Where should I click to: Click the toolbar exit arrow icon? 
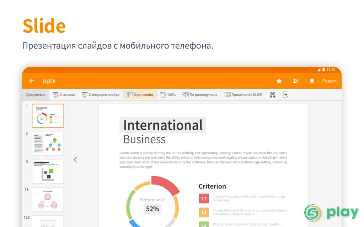click(285, 94)
